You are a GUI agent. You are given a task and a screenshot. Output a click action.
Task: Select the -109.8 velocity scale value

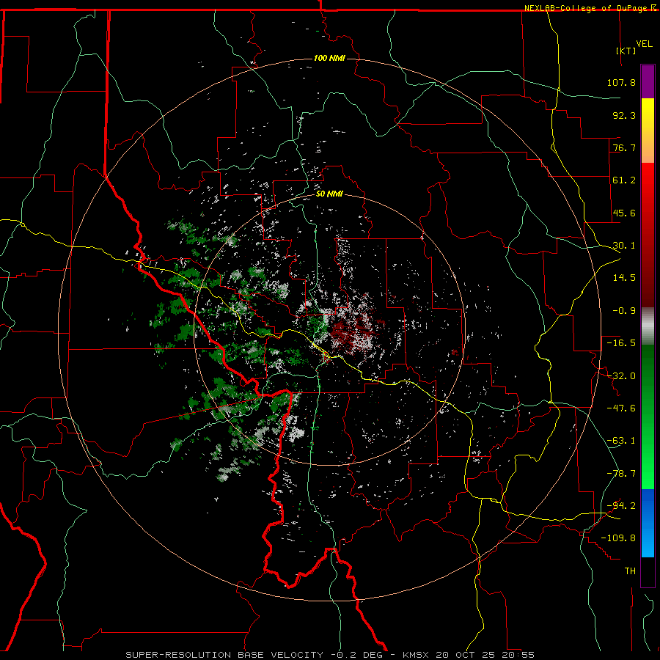618,538
